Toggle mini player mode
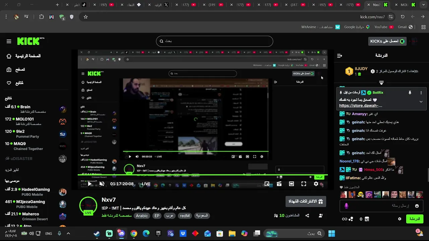 pyautogui.click(x=267, y=184)
